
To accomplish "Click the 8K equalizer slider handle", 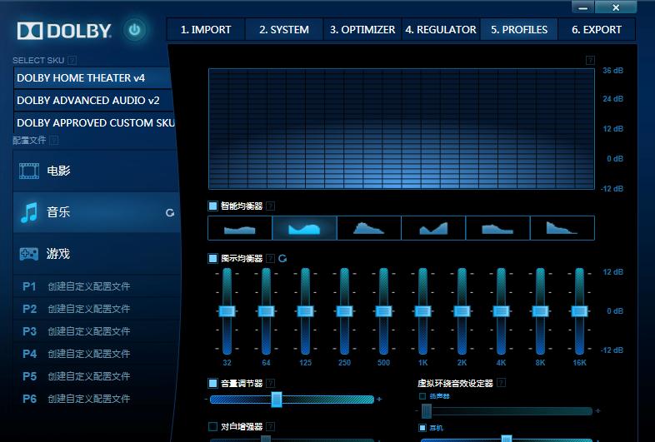I will (x=540, y=311).
